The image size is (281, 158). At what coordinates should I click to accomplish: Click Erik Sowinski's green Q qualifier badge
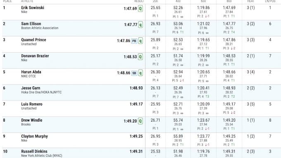[140, 9]
